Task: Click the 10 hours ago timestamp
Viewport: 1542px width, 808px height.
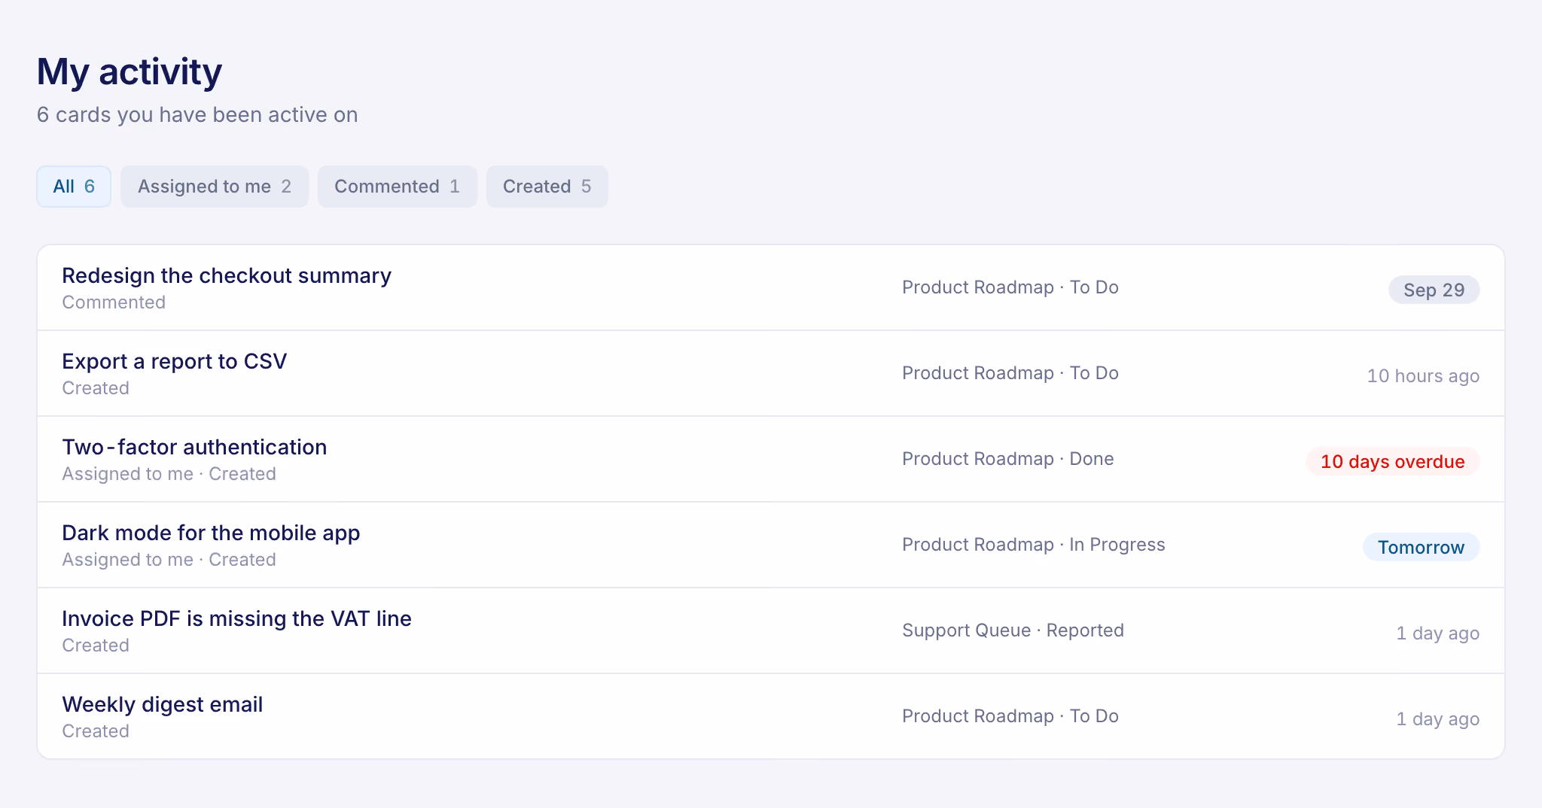Action: point(1423,376)
